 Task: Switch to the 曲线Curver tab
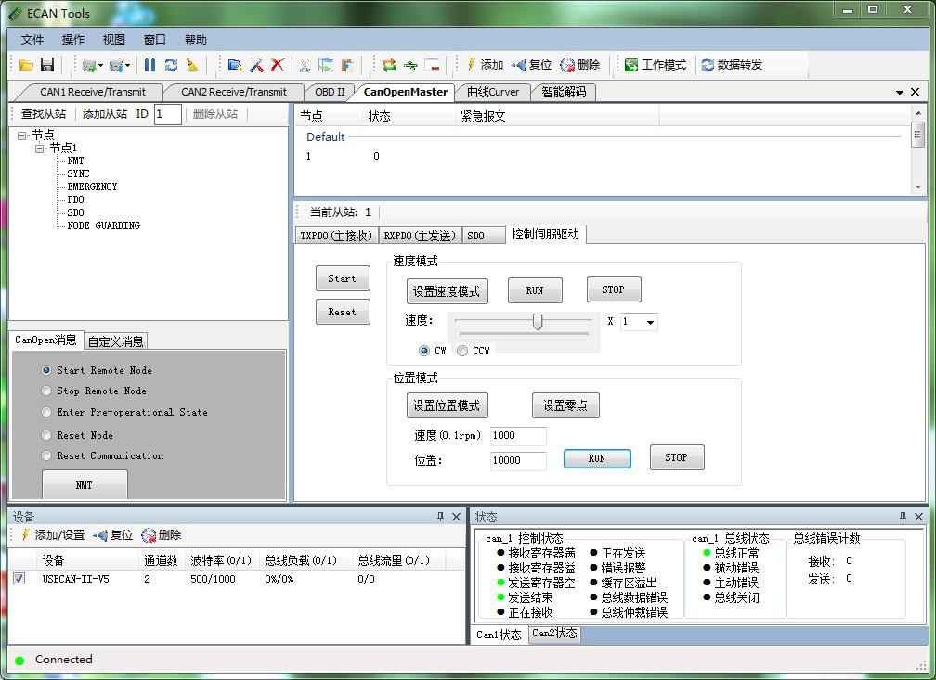(492, 92)
